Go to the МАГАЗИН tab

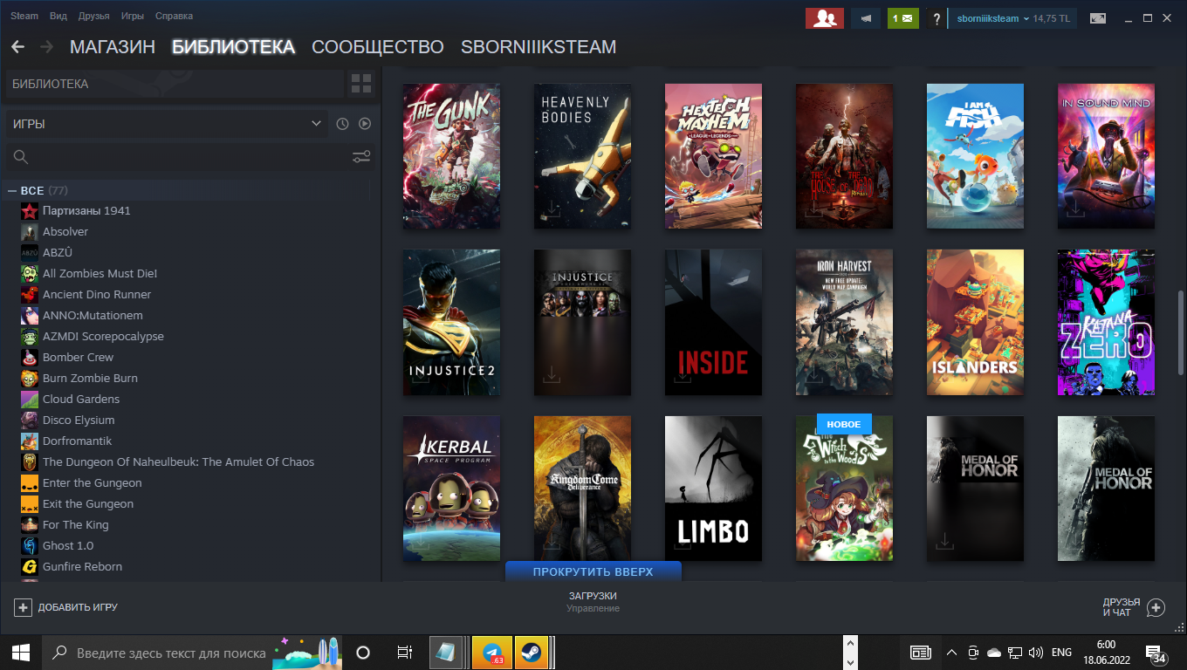tap(112, 47)
